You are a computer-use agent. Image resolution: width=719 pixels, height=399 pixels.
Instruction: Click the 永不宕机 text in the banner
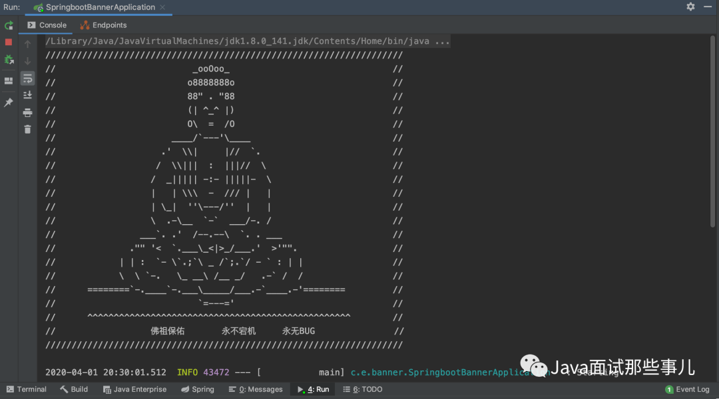coord(238,331)
